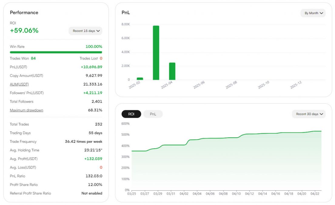This screenshot has width=335, height=205.
Task: Click the Trade Frequency label
Action: click(23, 142)
